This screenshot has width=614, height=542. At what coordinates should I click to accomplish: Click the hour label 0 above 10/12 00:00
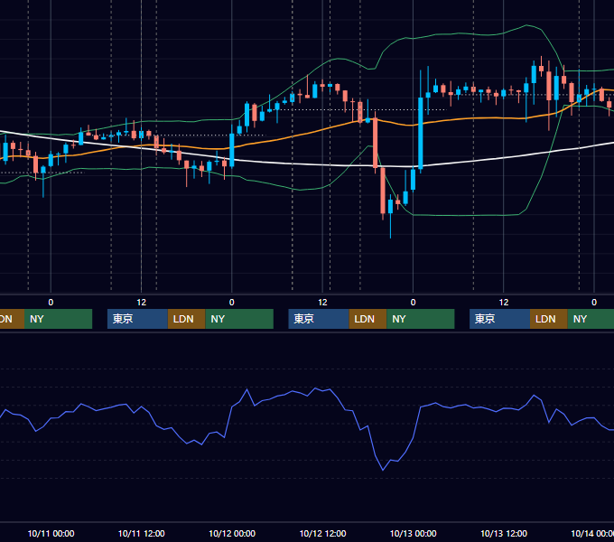tap(232, 303)
